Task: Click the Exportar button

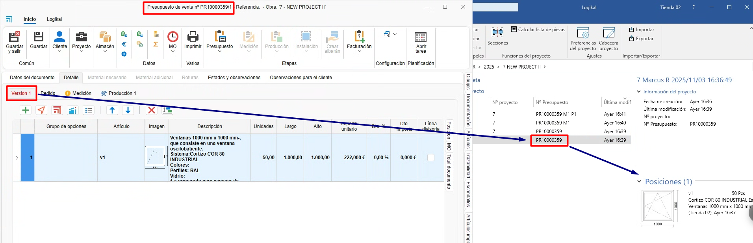Action: (641, 39)
